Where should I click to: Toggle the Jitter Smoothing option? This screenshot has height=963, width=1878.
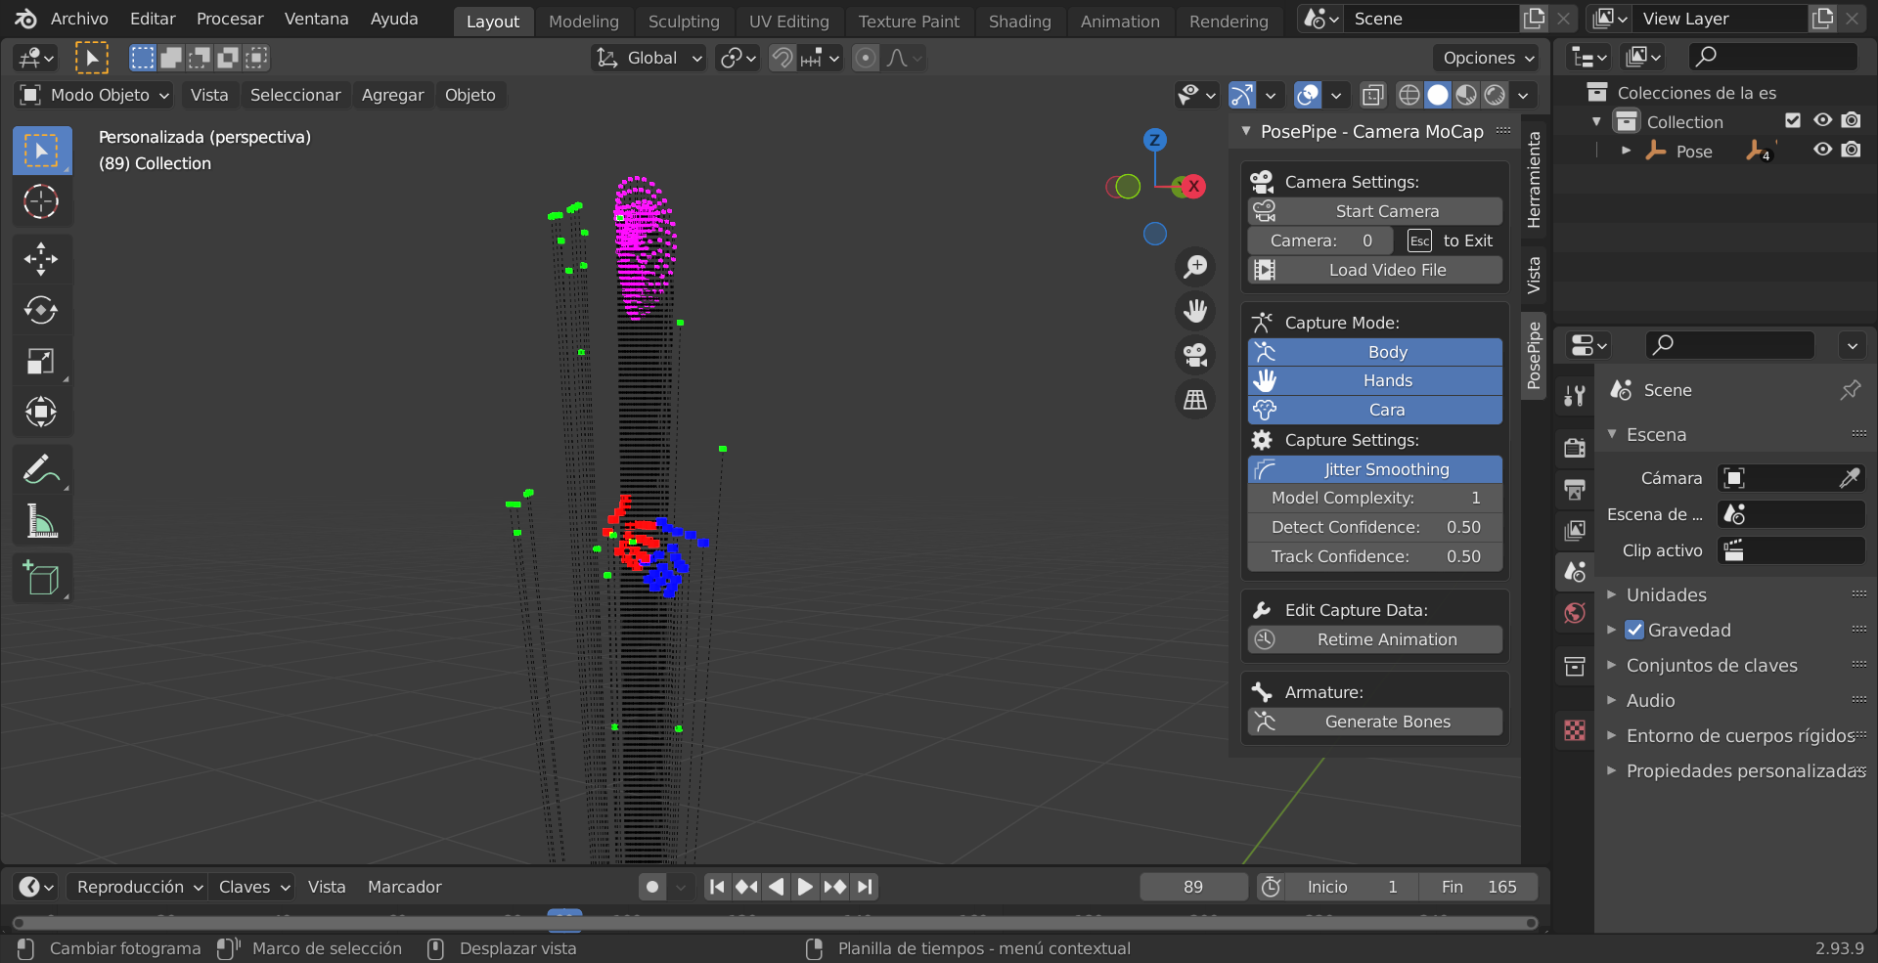pyautogui.click(x=1374, y=469)
